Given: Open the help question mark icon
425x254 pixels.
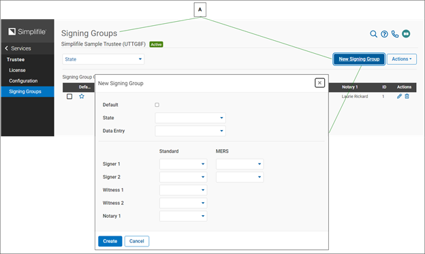Looking at the screenshot, I should point(384,34).
